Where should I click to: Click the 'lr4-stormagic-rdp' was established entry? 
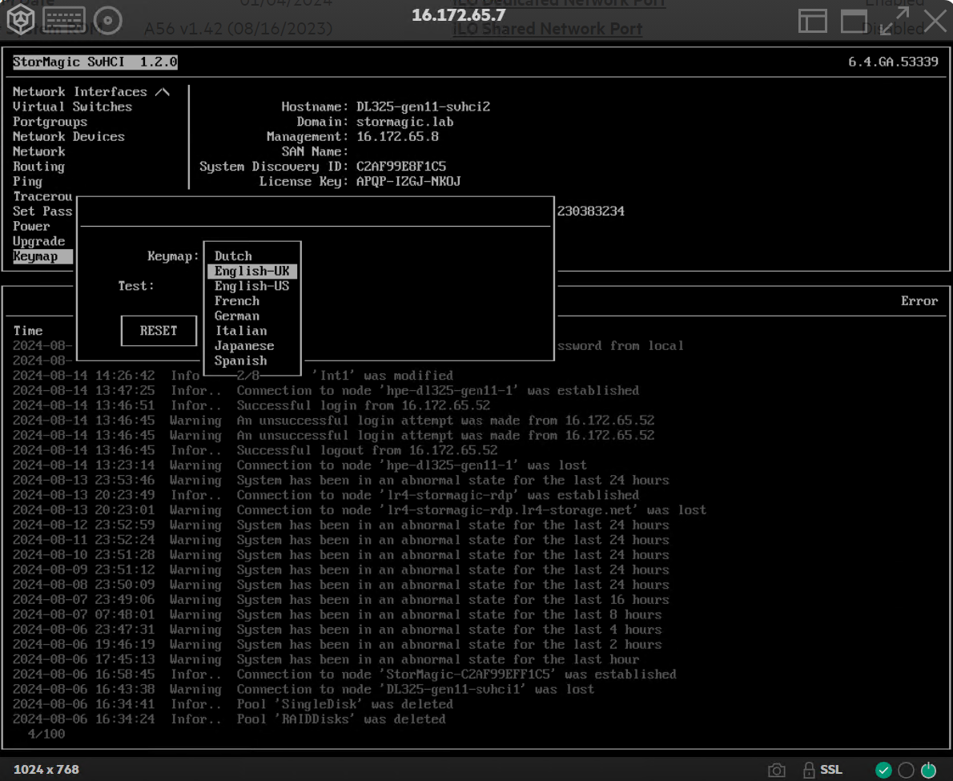click(x=437, y=495)
